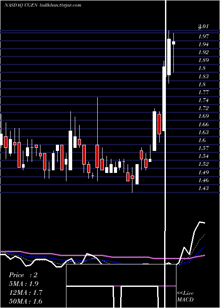Click the NASDAQ CGEN bullkhan.tbrjar.com title

pyautogui.click(x=43, y=5)
